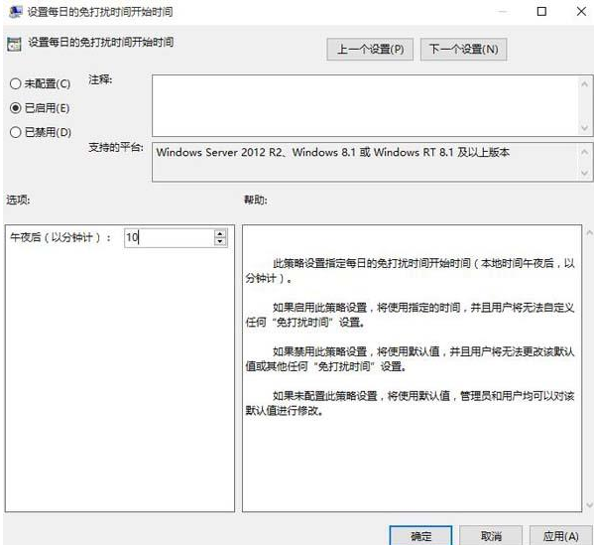594x545 pixels.
Task: Click the 下一个设置(N) button
Action: (463, 49)
